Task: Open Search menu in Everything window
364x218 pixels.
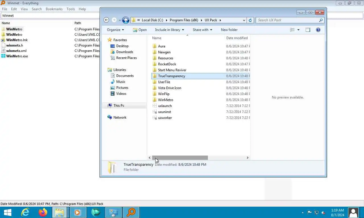Action: pos(37,9)
